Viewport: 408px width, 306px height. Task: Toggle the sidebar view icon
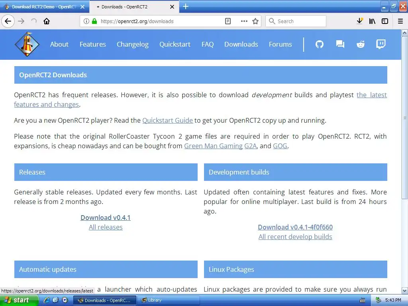coord(385,22)
